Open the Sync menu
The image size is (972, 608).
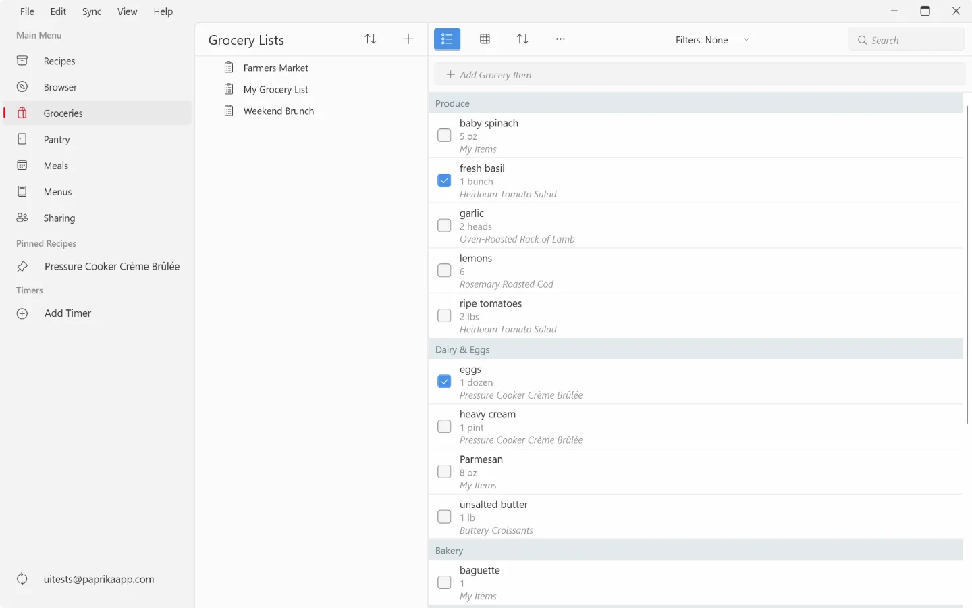[x=92, y=11]
